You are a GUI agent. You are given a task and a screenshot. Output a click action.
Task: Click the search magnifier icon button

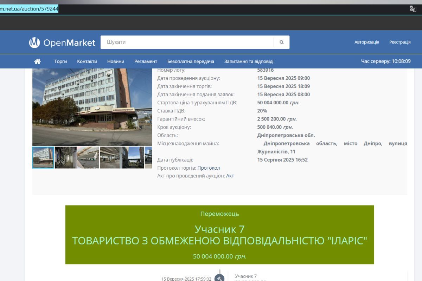point(281,42)
